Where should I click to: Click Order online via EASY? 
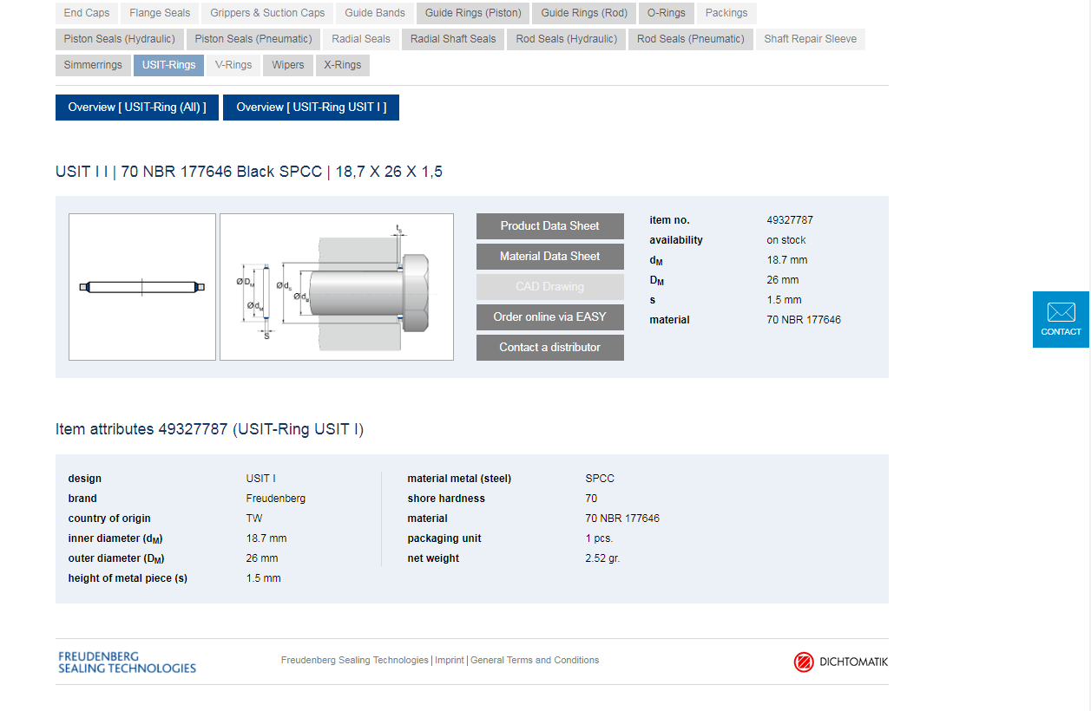(x=550, y=317)
